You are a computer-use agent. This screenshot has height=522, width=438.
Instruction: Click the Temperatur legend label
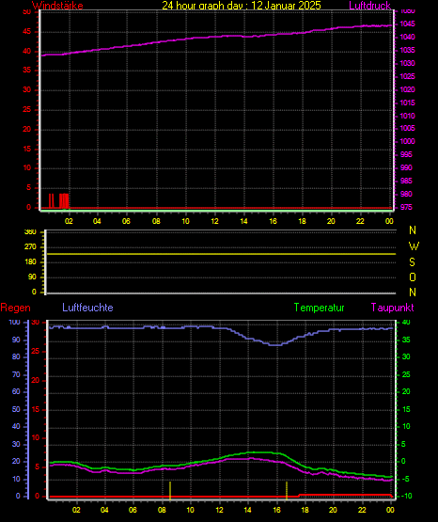coord(319,308)
